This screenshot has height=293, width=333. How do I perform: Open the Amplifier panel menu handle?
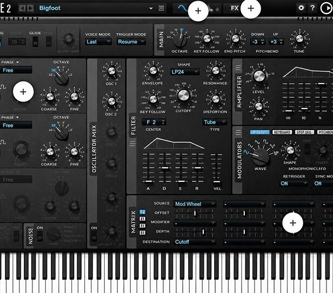coord(238,68)
